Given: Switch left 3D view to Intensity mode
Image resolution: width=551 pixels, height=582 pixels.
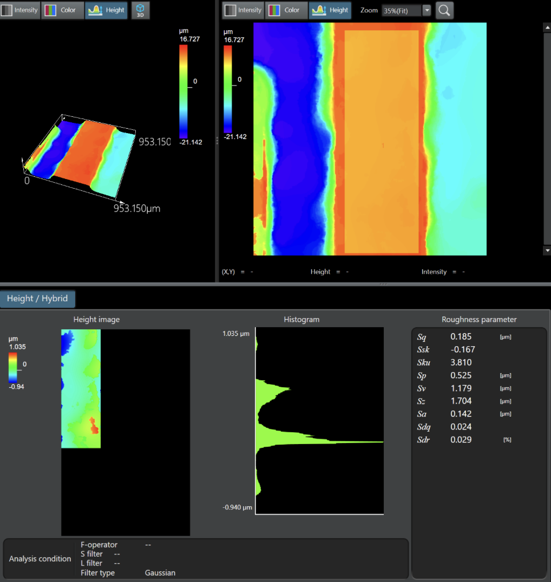Looking at the screenshot, I should click(20, 10).
